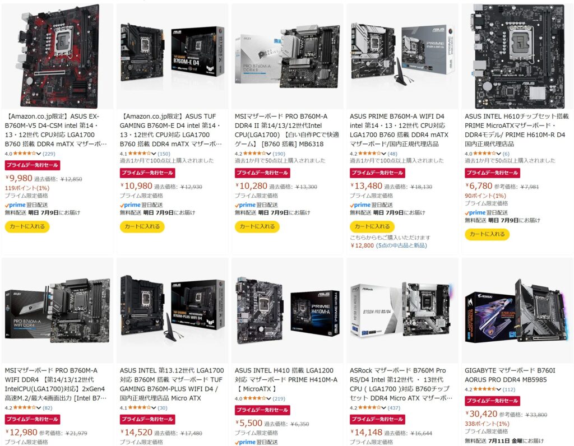Add ASUS PRIME B760M-A WIFI D4 to cart

[372, 226]
